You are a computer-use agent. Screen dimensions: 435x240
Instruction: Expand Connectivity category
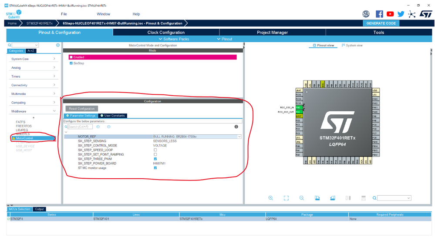(x=33, y=85)
